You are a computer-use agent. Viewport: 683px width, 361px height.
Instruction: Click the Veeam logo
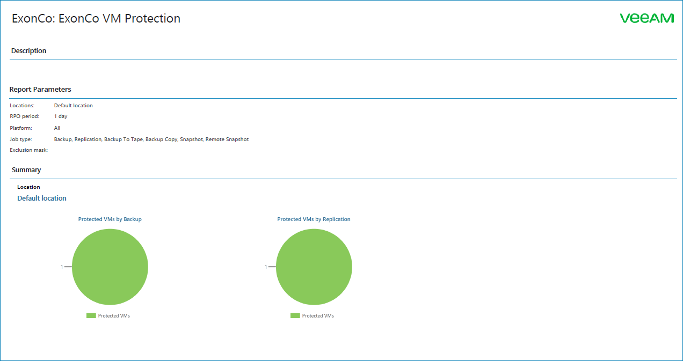(646, 18)
